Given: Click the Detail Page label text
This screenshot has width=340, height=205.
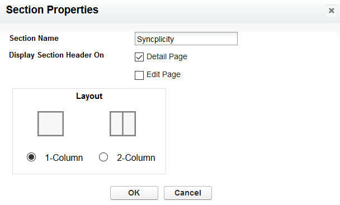Looking at the screenshot, I should 167,57.
